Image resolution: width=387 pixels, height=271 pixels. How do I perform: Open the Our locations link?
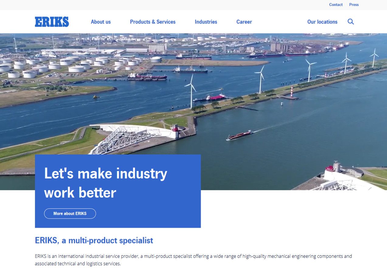(x=322, y=22)
